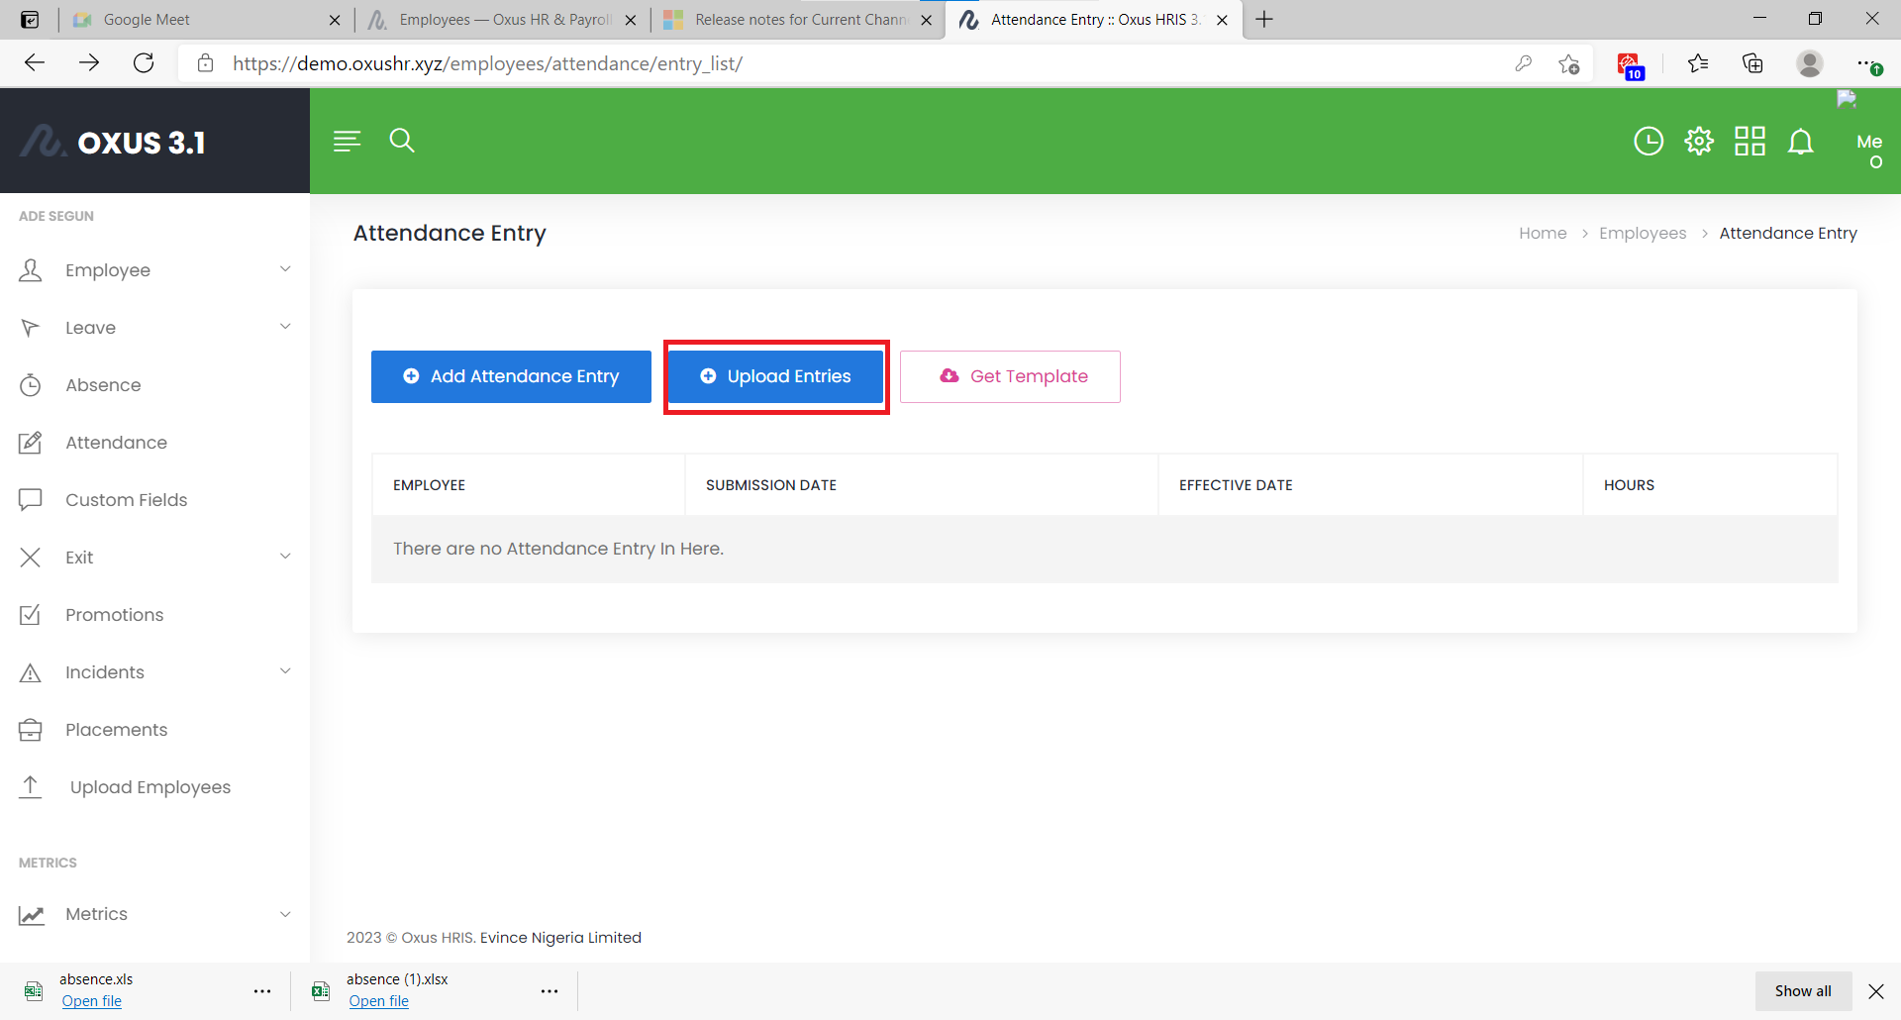Click the browser back arrow

point(35,63)
